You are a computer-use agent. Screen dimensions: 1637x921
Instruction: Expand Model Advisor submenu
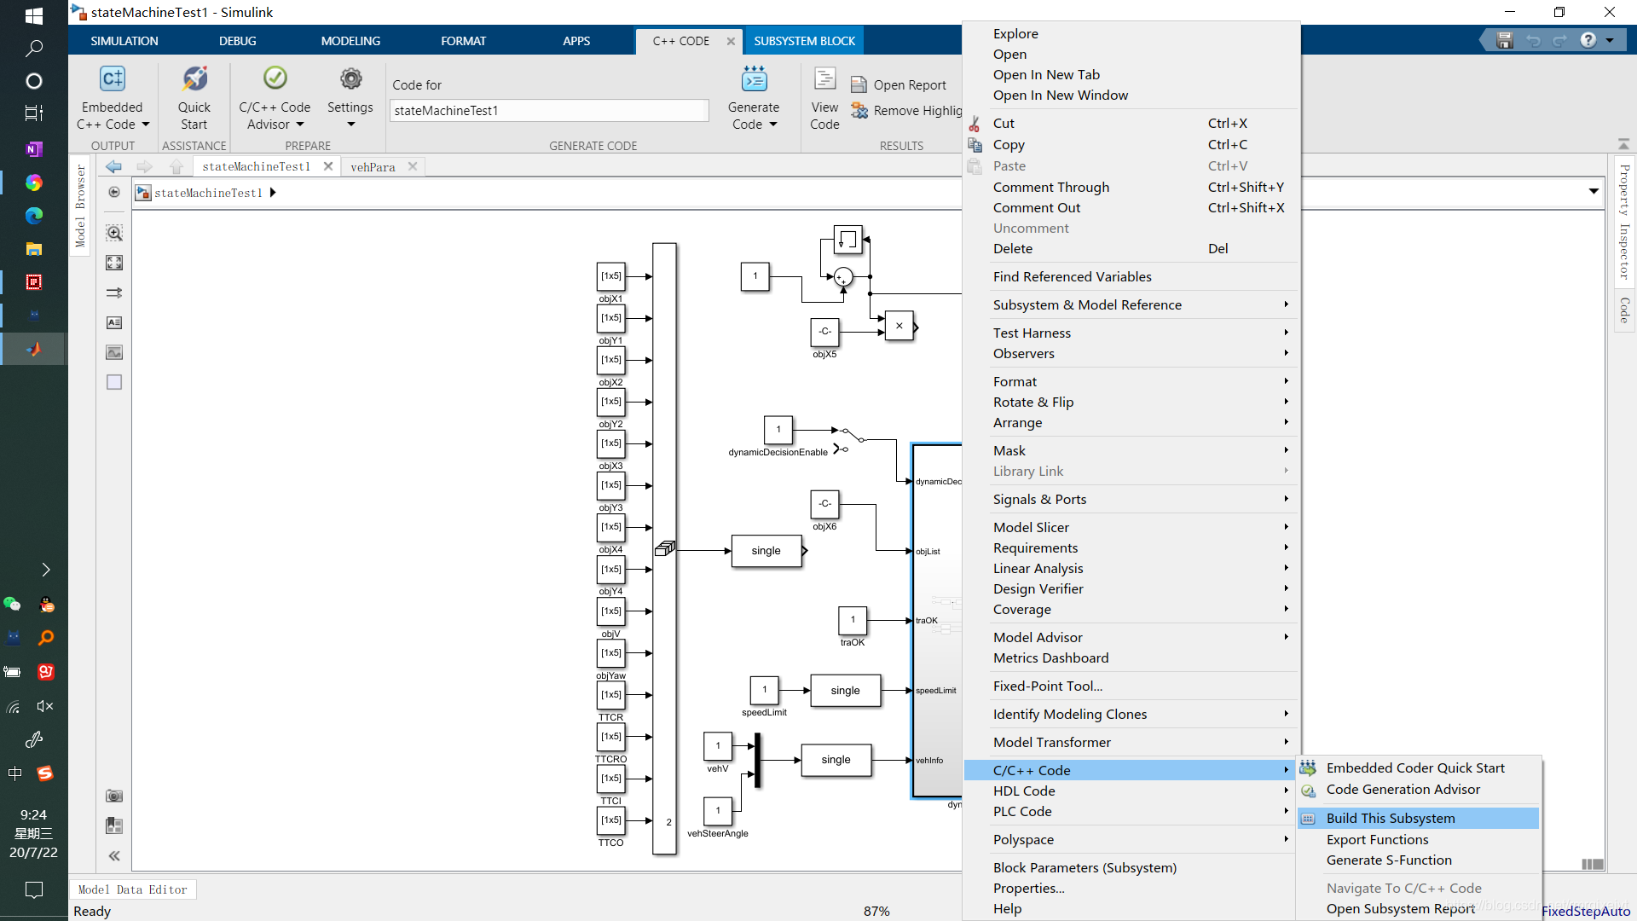tap(1131, 638)
